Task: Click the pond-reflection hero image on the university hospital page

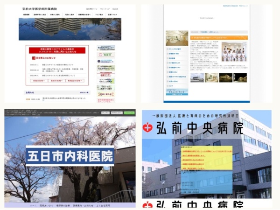Action: point(70,29)
